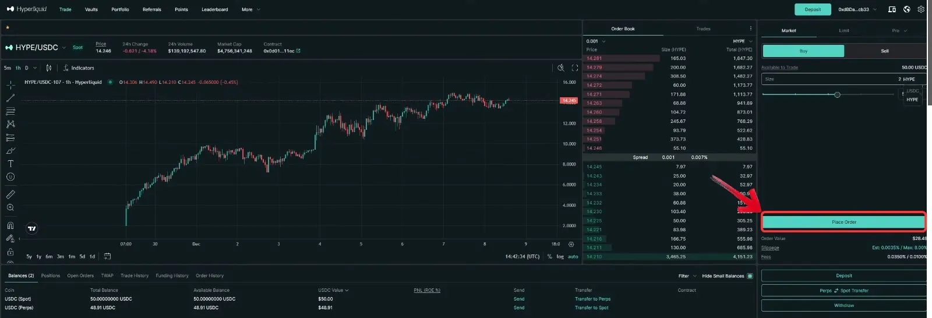The height and width of the screenshot is (318, 932).
Task: Toggle log scale on chart
Action: pyautogui.click(x=560, y=257)
